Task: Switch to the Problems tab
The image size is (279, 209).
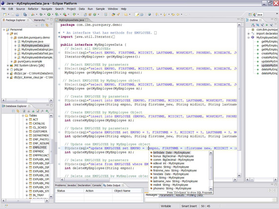Action: coord(60,185)
